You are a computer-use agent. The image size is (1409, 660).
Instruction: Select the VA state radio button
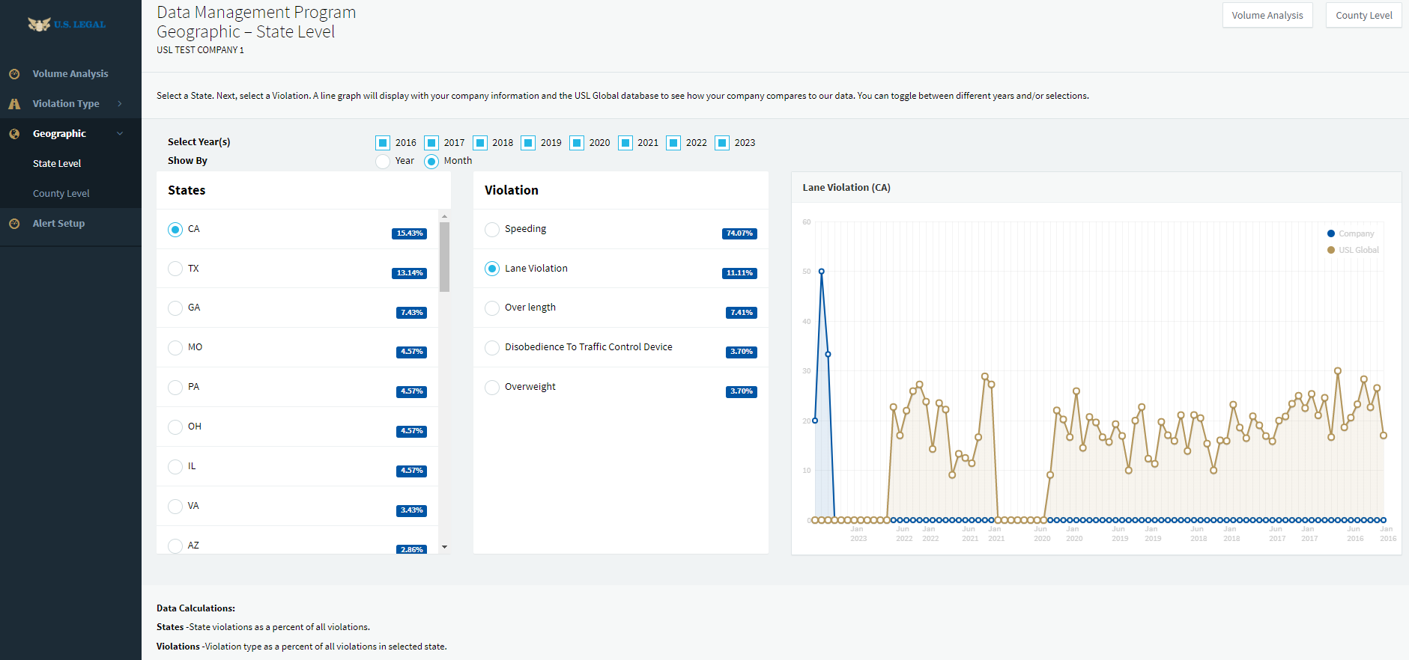point(175,507)
